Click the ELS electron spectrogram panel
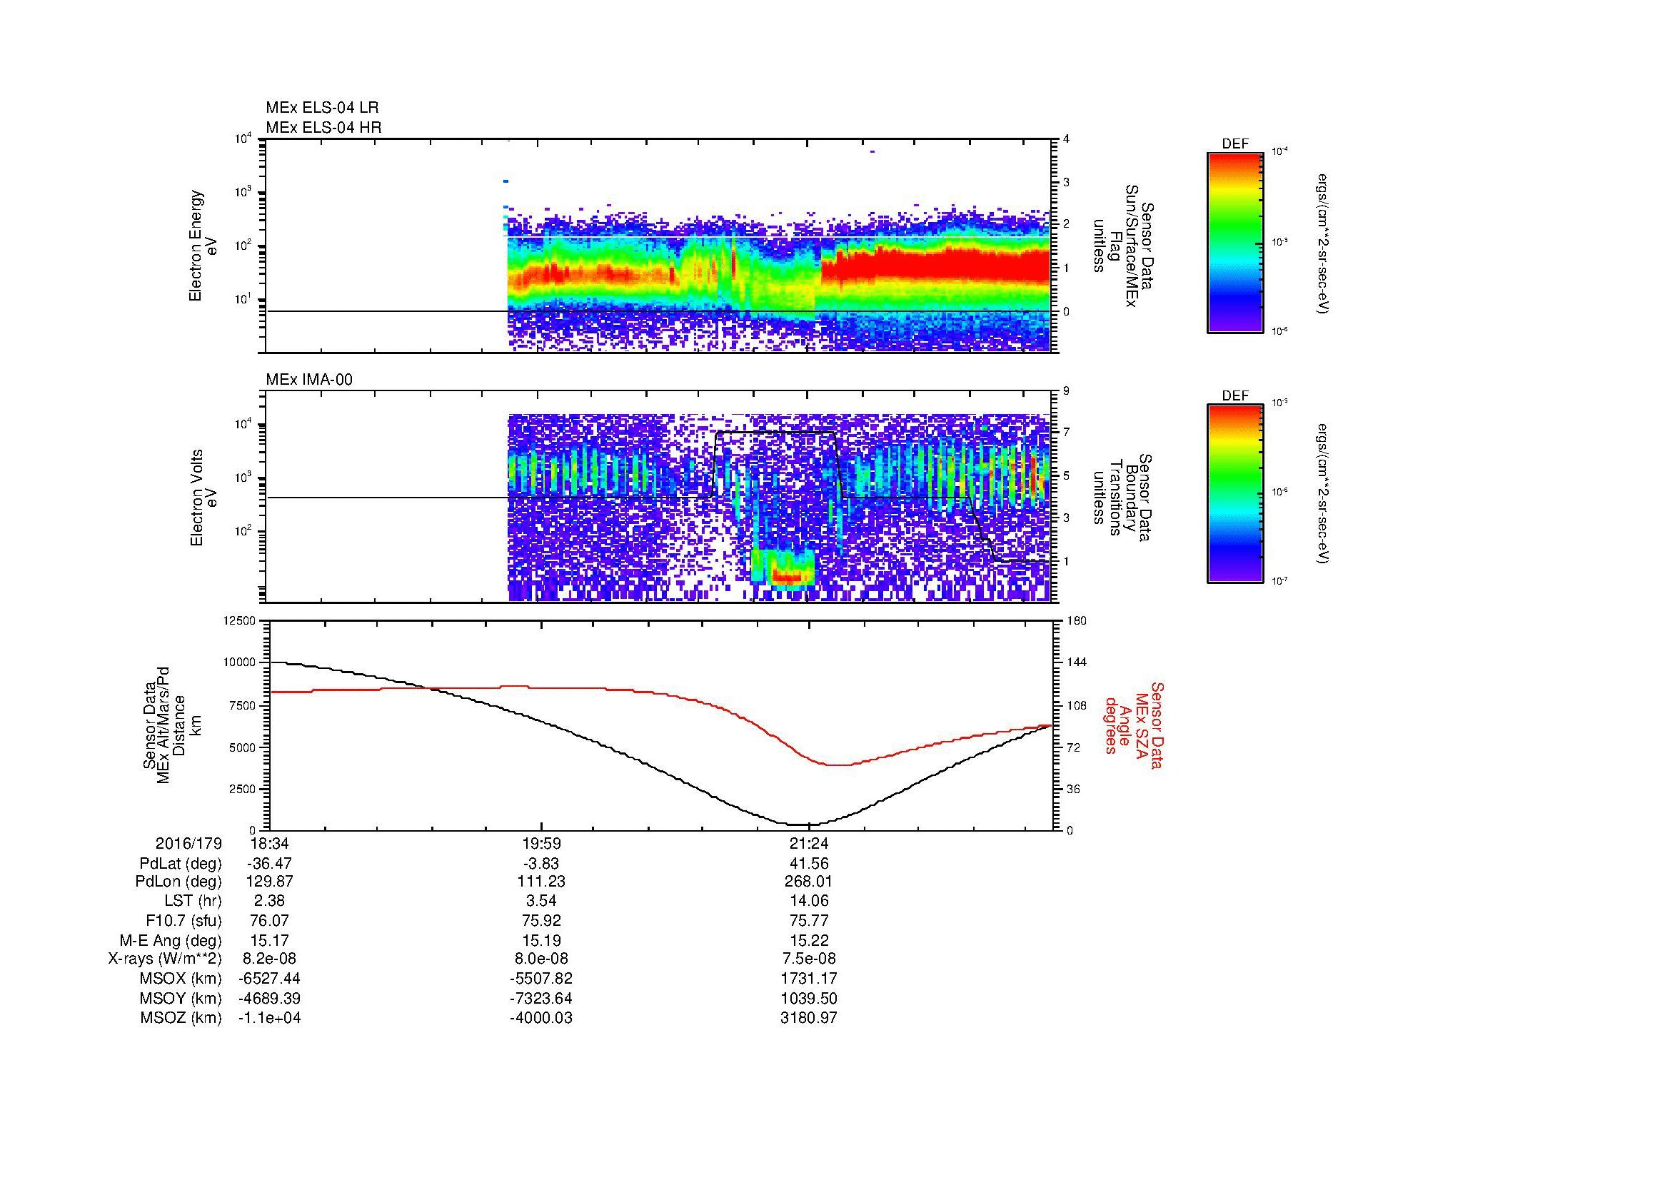This screenshot has width=1670, height=1180. pos(660,246)
